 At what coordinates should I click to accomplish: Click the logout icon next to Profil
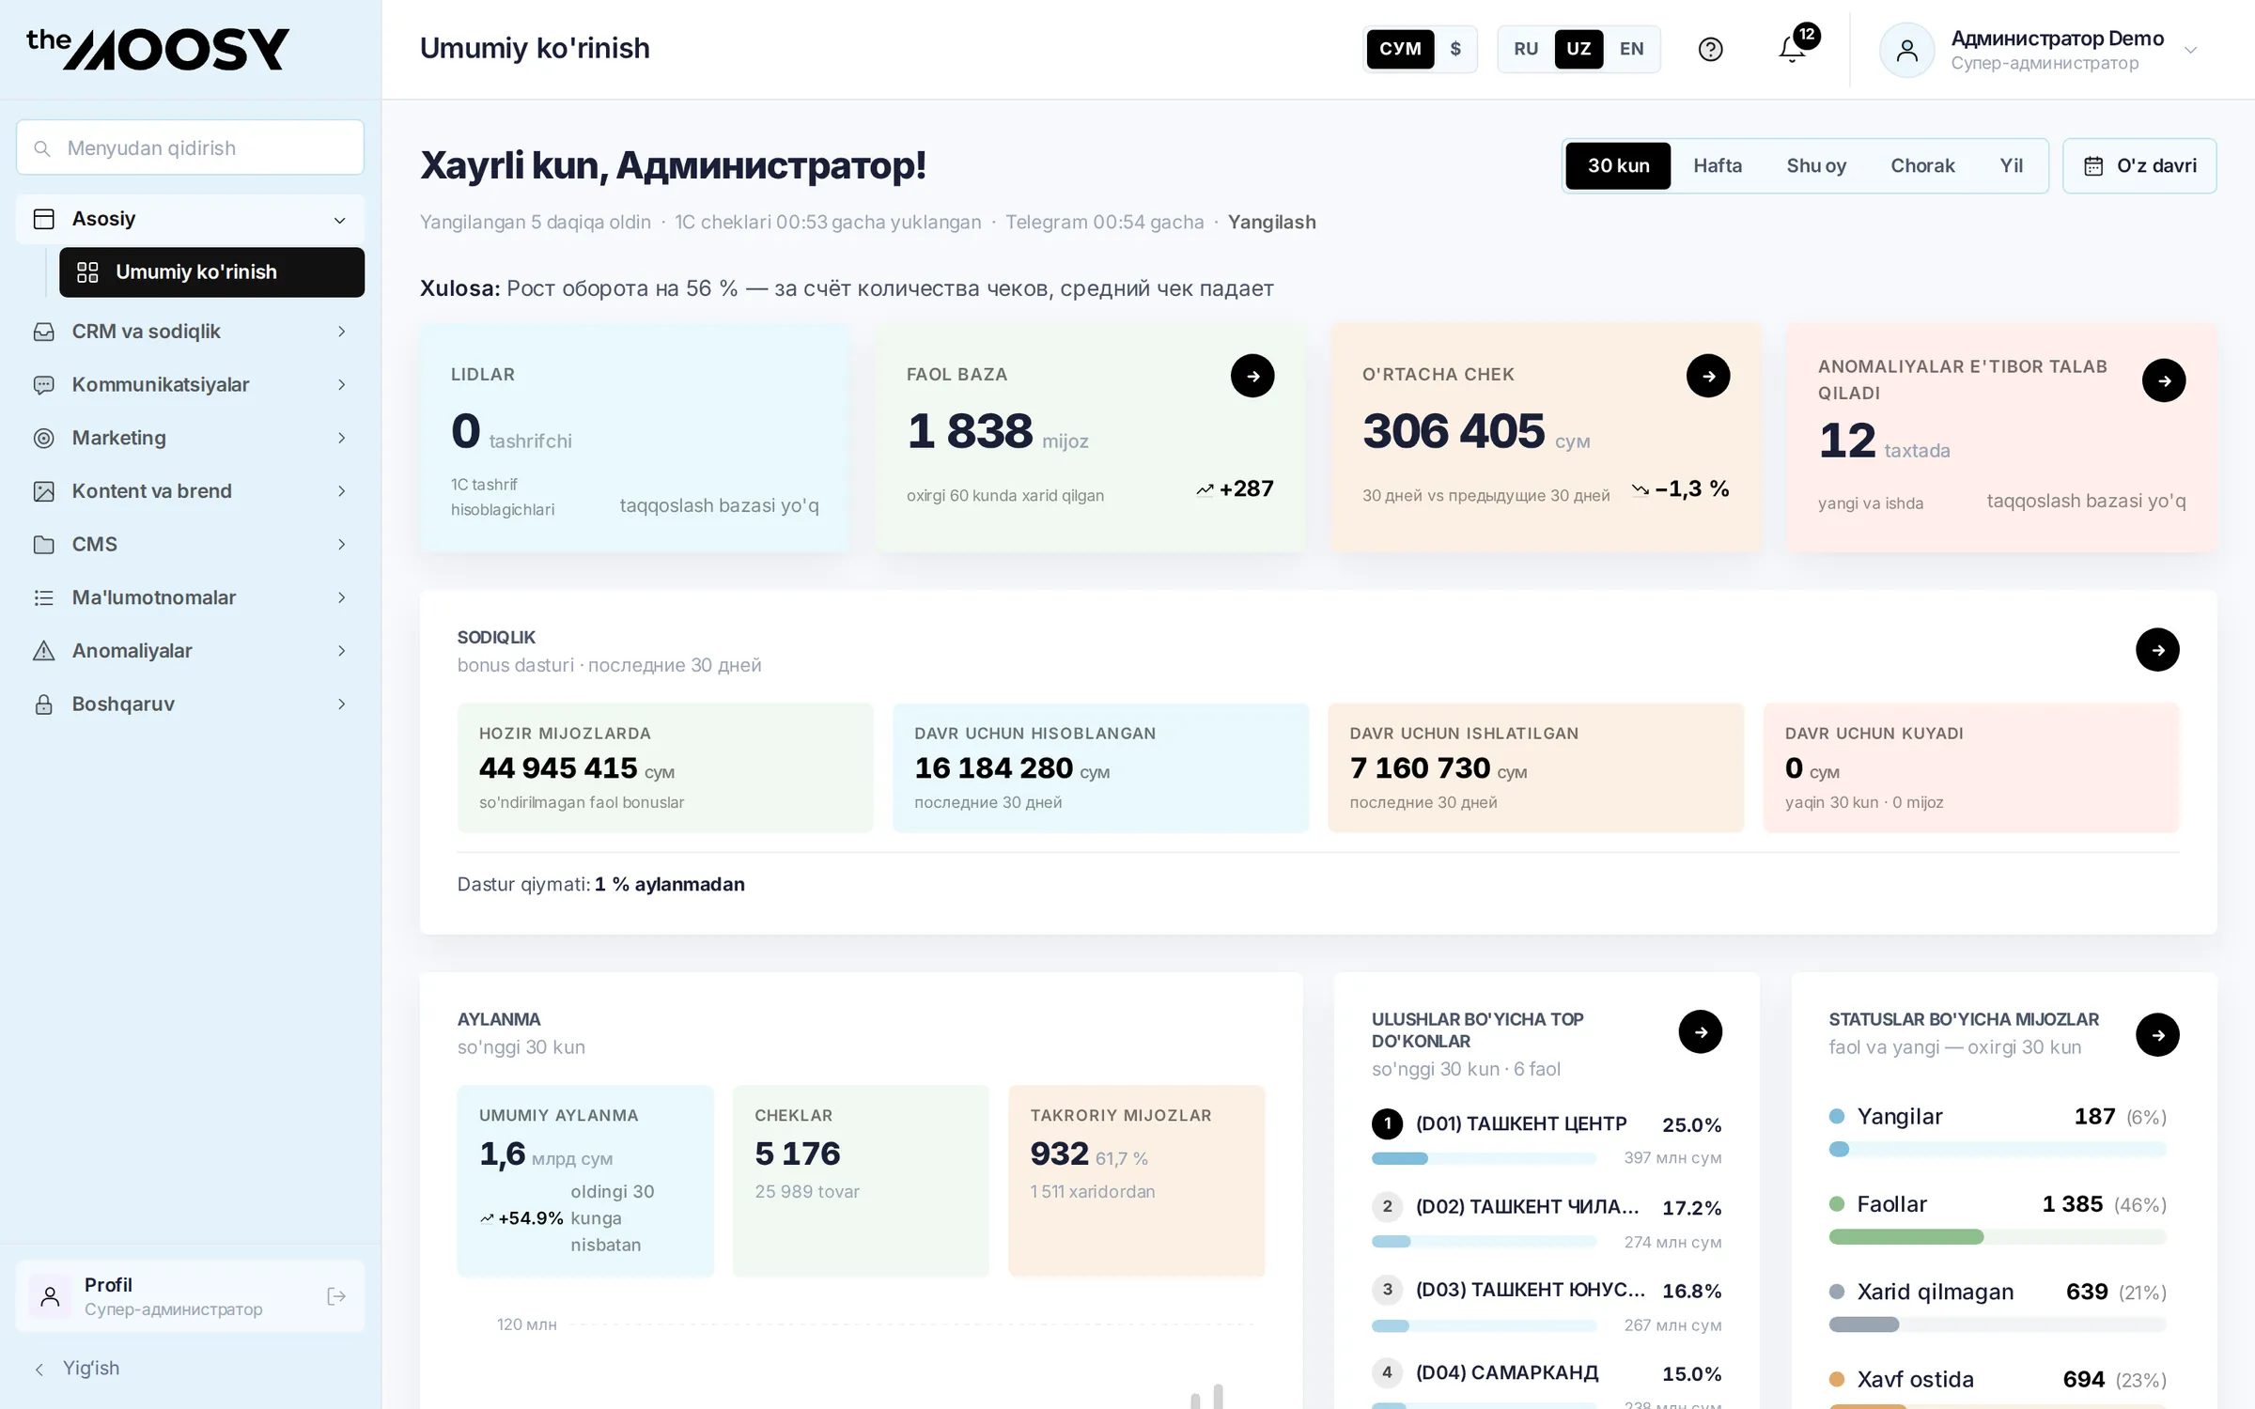(x=336, y=1296)
